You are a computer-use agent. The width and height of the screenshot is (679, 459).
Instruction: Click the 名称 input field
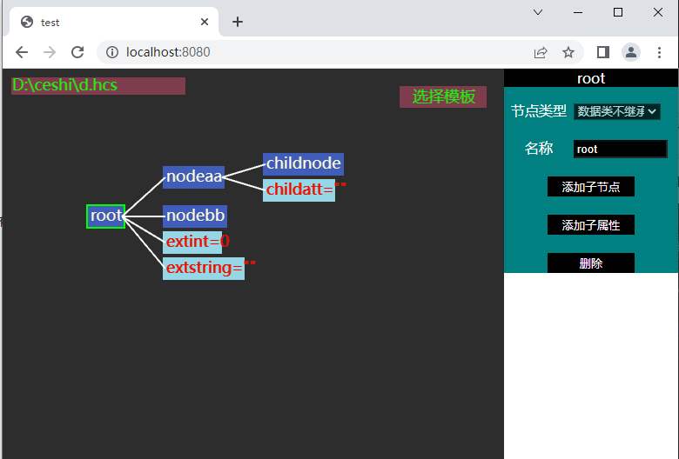tap(619, 149)
